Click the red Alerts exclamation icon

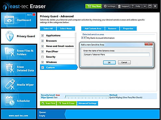(x=34, y=15)
